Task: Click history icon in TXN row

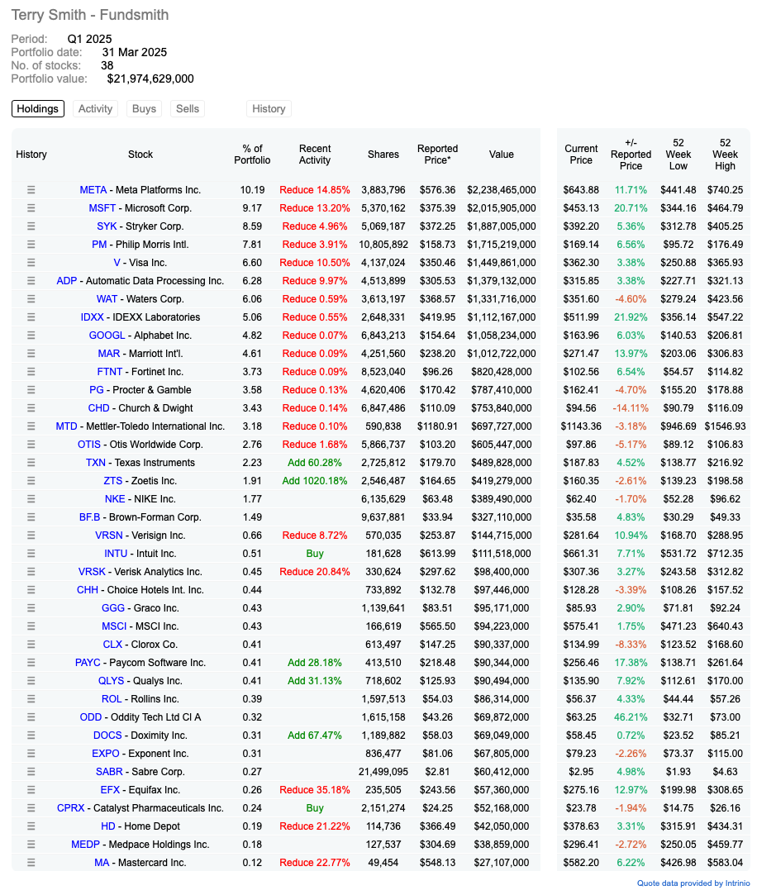Action: click(31, 463)
